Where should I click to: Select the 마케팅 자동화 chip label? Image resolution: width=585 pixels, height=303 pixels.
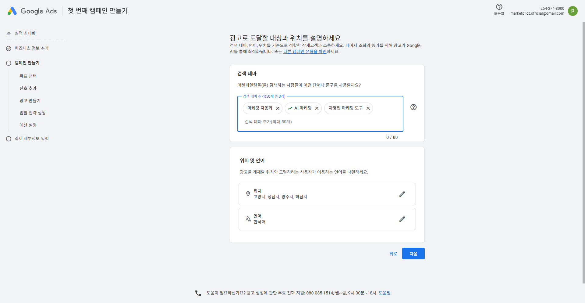[x=260, y=108]
